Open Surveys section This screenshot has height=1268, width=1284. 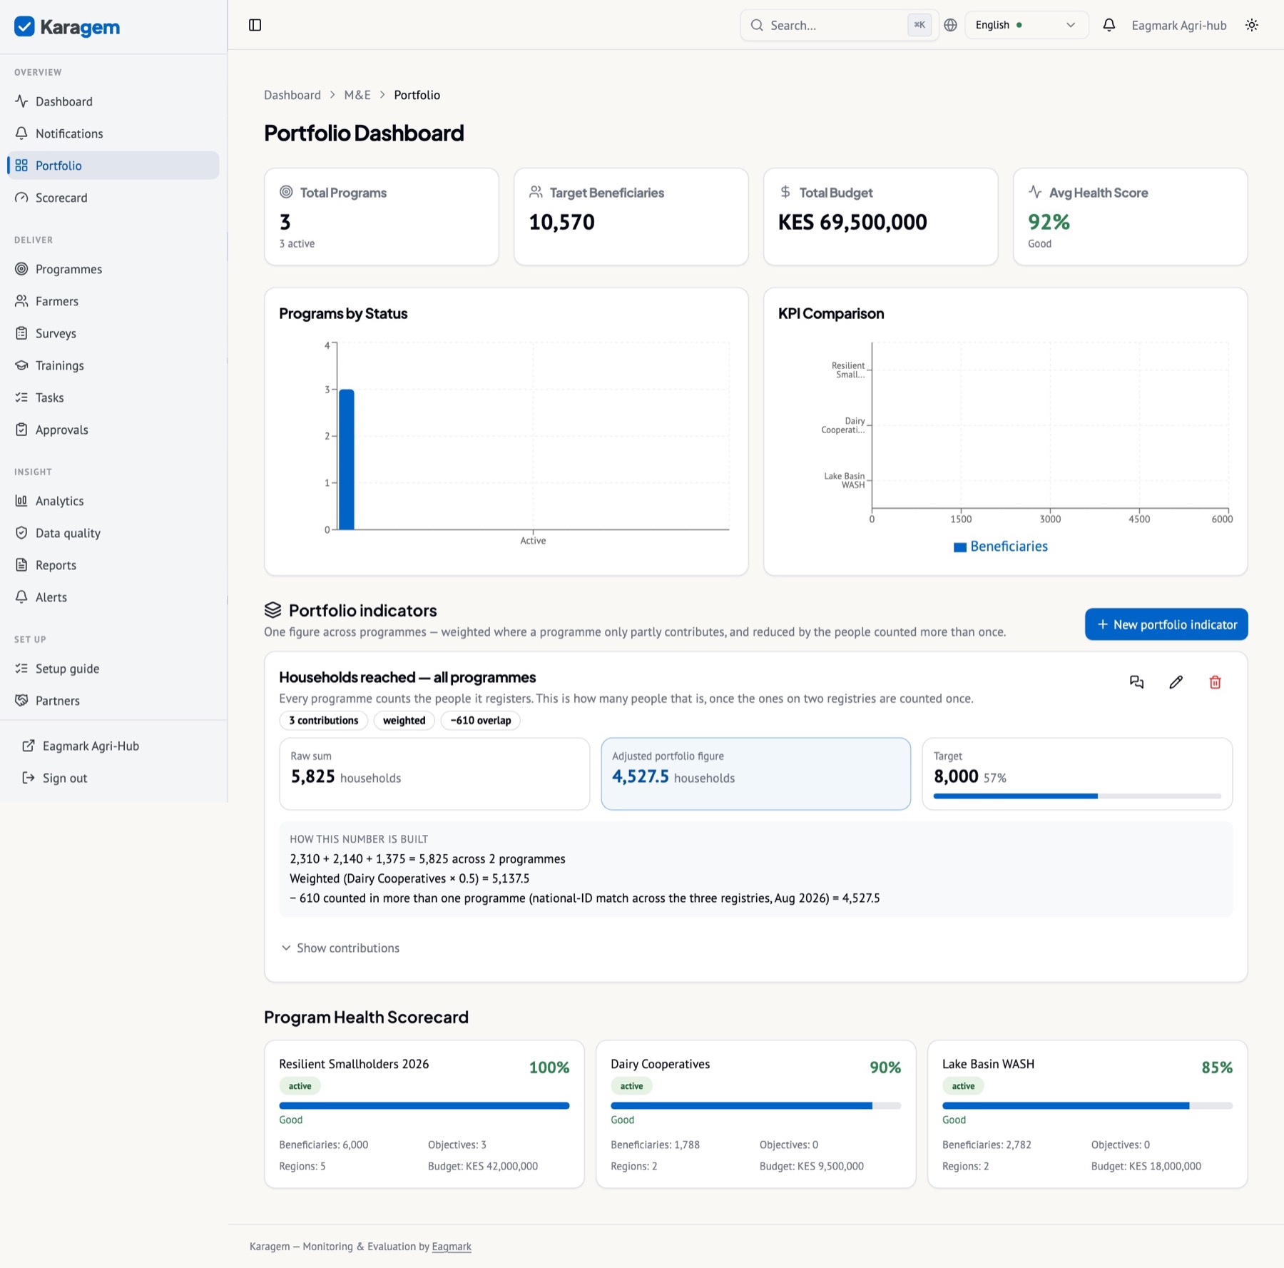tap(113, 333)
